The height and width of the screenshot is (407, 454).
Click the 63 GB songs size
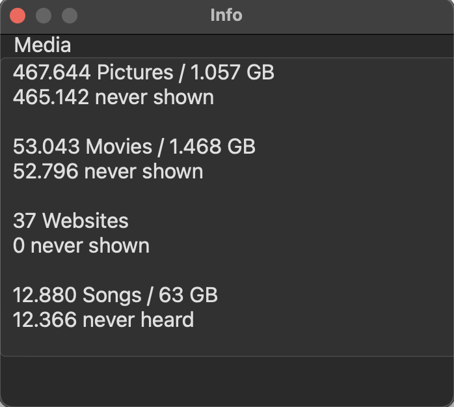pyautogui.click(x=188, y=295)
